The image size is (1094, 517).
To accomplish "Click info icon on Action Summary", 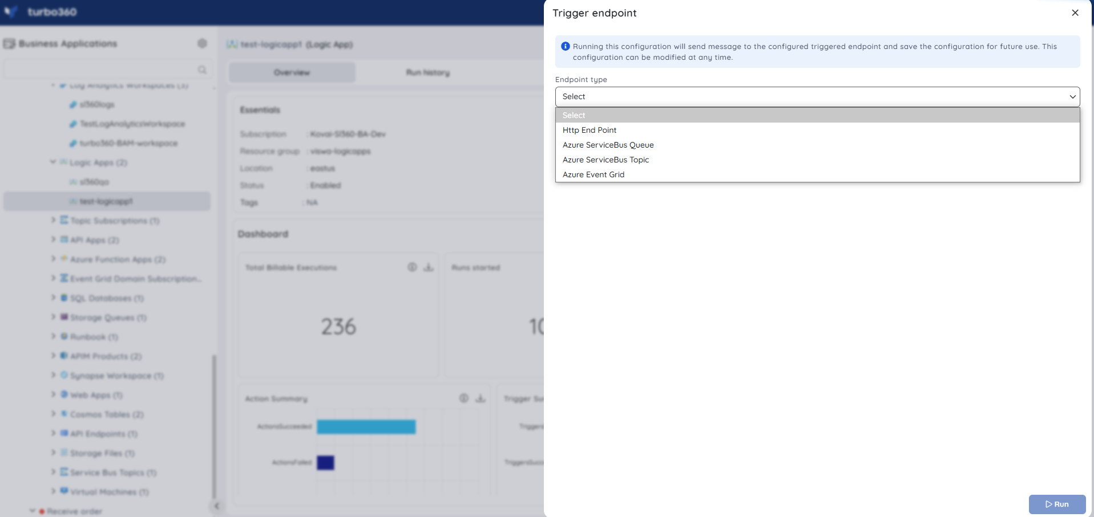I will pyautogui.click(x=464, y=398).
